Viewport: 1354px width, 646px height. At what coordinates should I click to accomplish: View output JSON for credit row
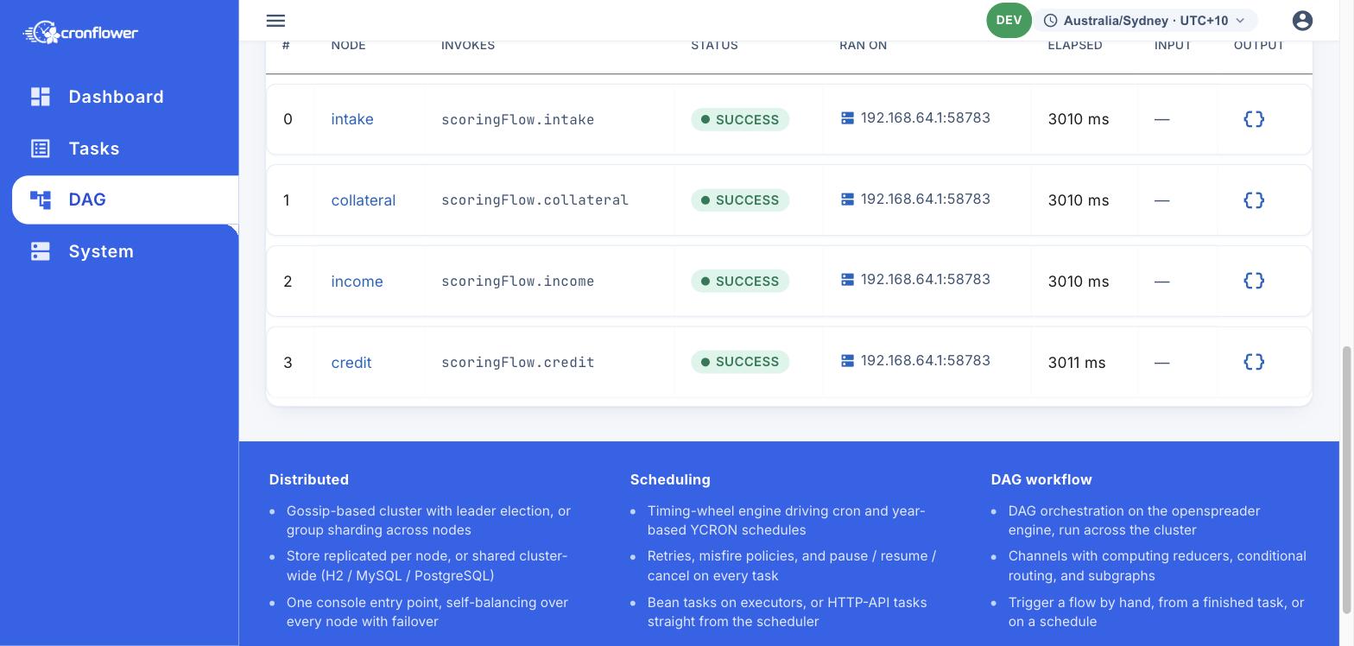(x=1254, y=362)
